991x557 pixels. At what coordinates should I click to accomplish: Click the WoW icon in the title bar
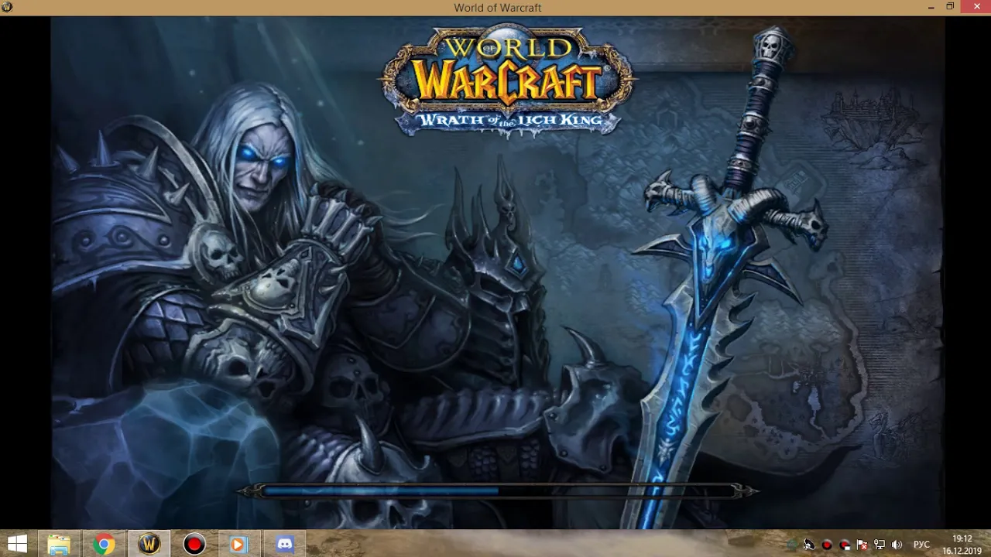[x=8, y=7]
